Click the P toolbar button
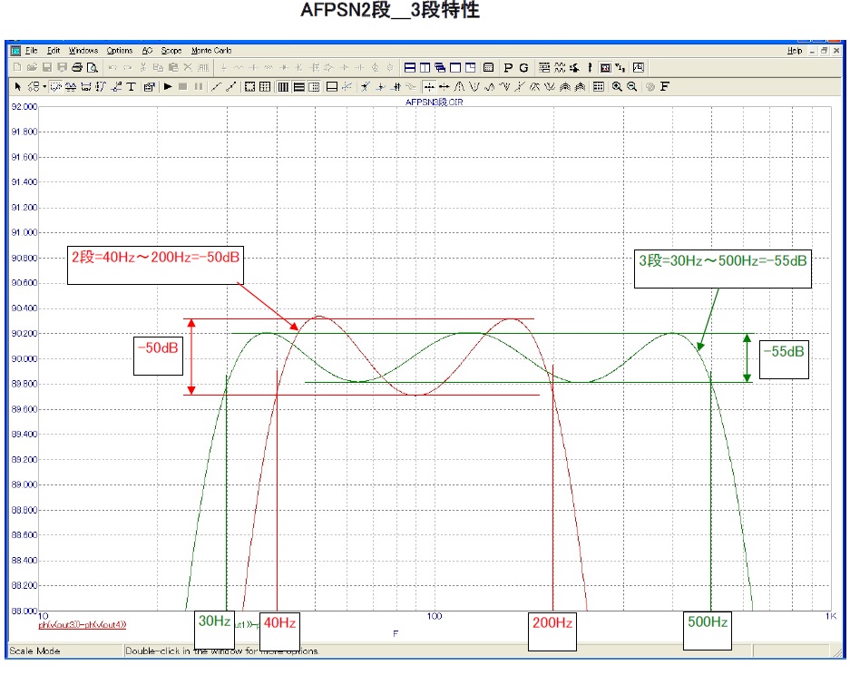This screenshot has height=675, width=850. click(508, 68)
